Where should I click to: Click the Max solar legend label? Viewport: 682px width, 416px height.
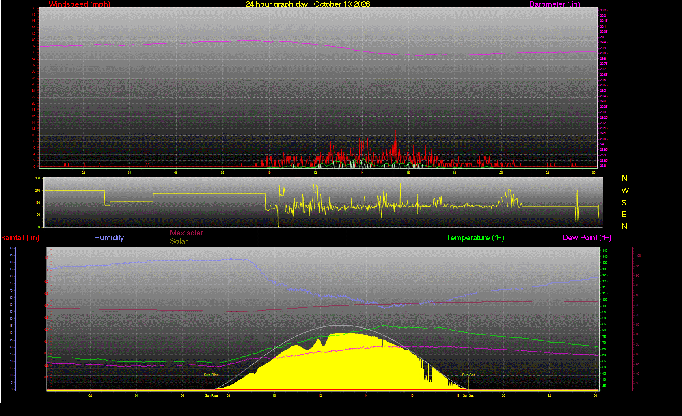pyautogui.click(x=186, y=233)
